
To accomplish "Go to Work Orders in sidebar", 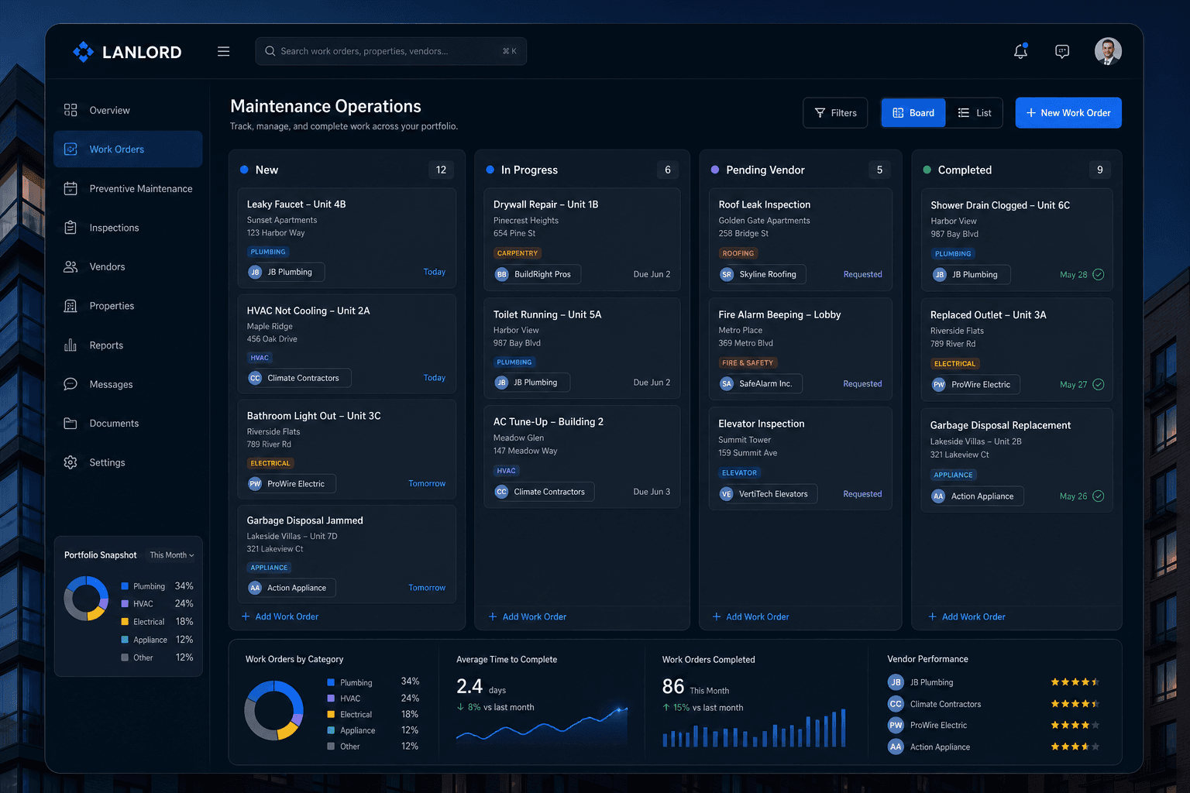I will 128,149.
